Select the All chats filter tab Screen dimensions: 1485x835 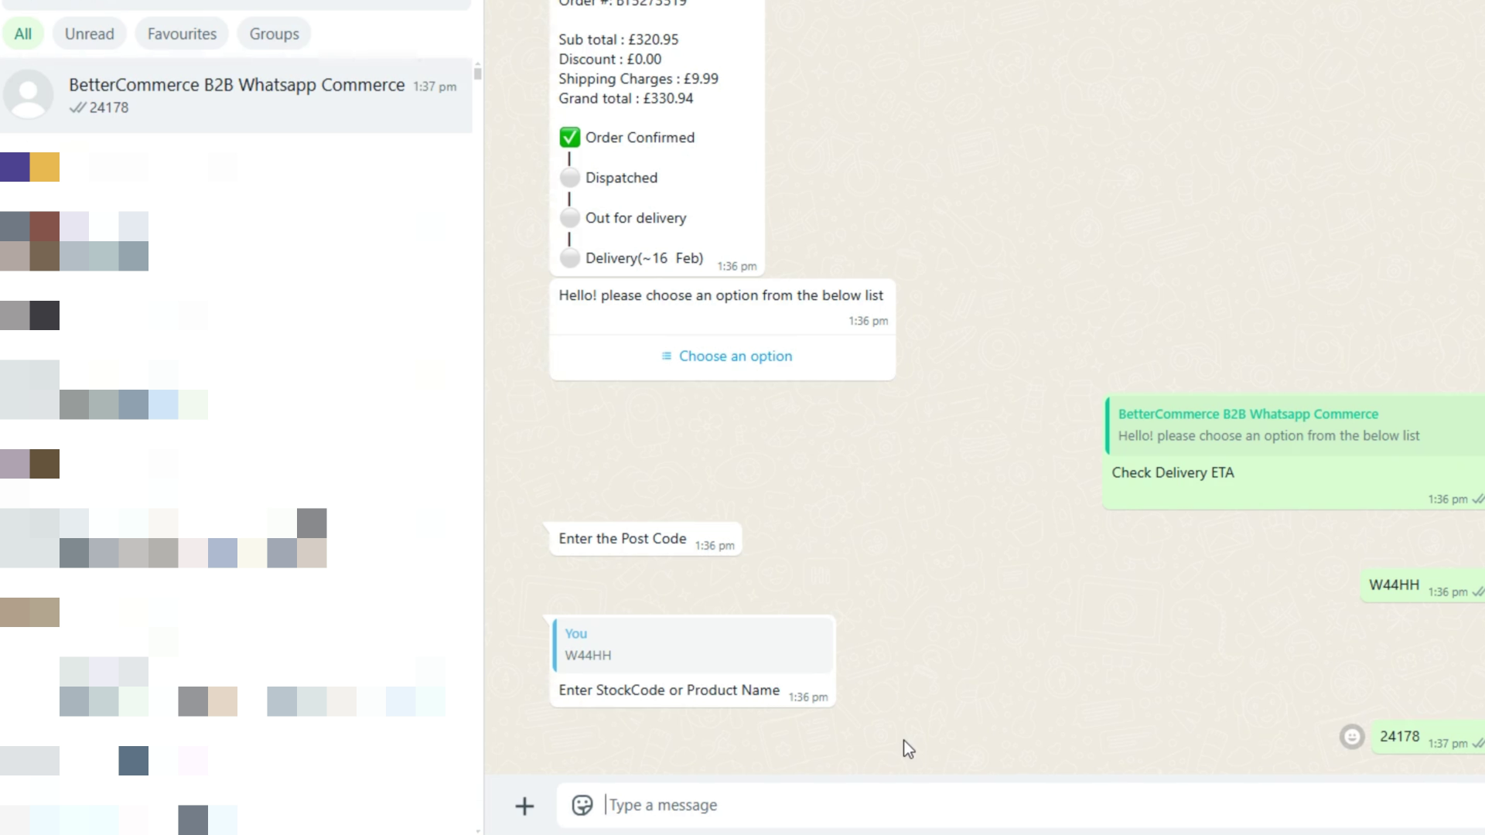(x=23, y=34)
